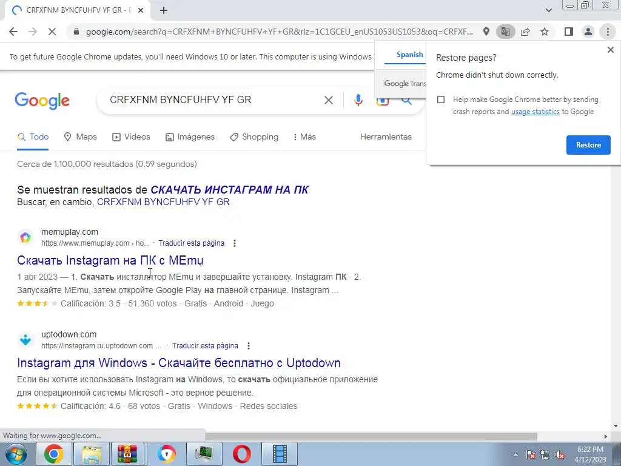Click the network tray icon

(x=545, y=454)
